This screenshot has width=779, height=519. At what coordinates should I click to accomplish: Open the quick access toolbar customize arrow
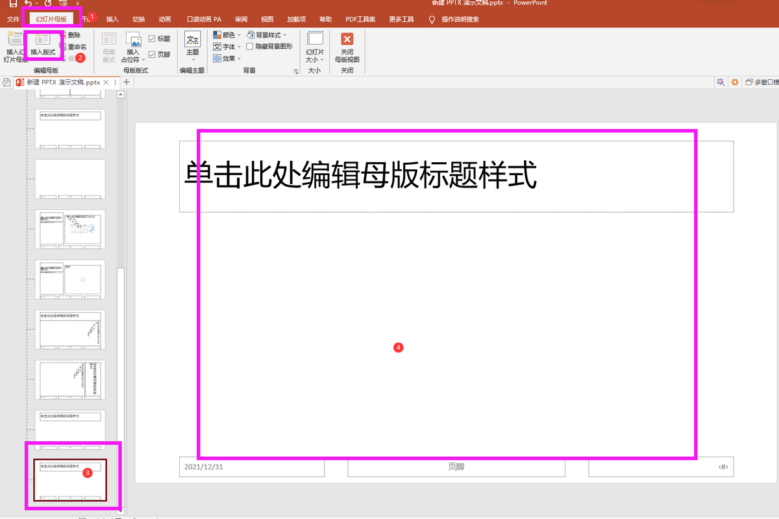(77, 3)
